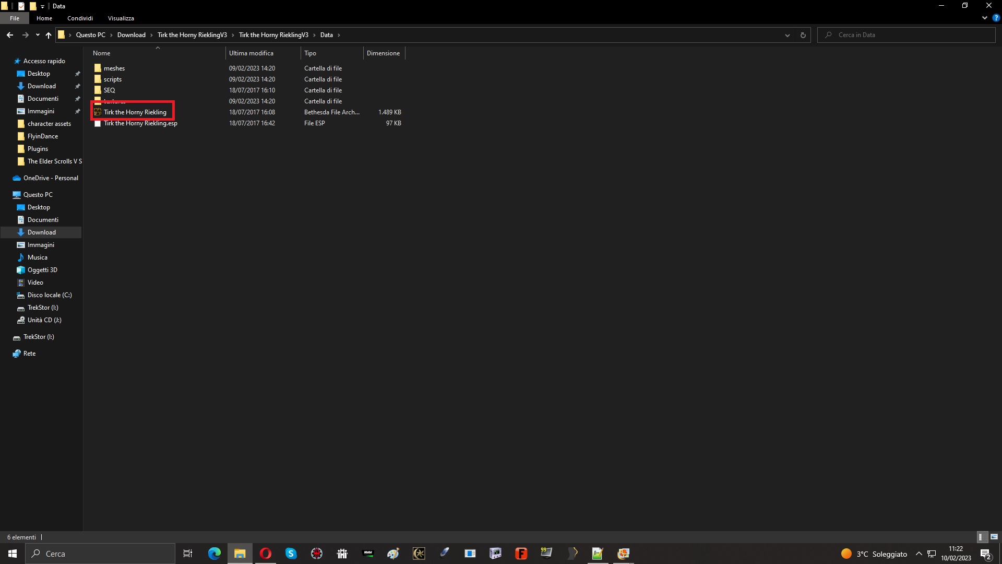Expand the chevron after Download breadcrumb
Image resolution: width=1002 pixels, height=564 pixels.
151,35
